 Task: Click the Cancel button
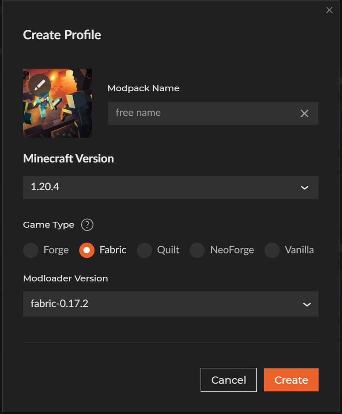[229, 380]
